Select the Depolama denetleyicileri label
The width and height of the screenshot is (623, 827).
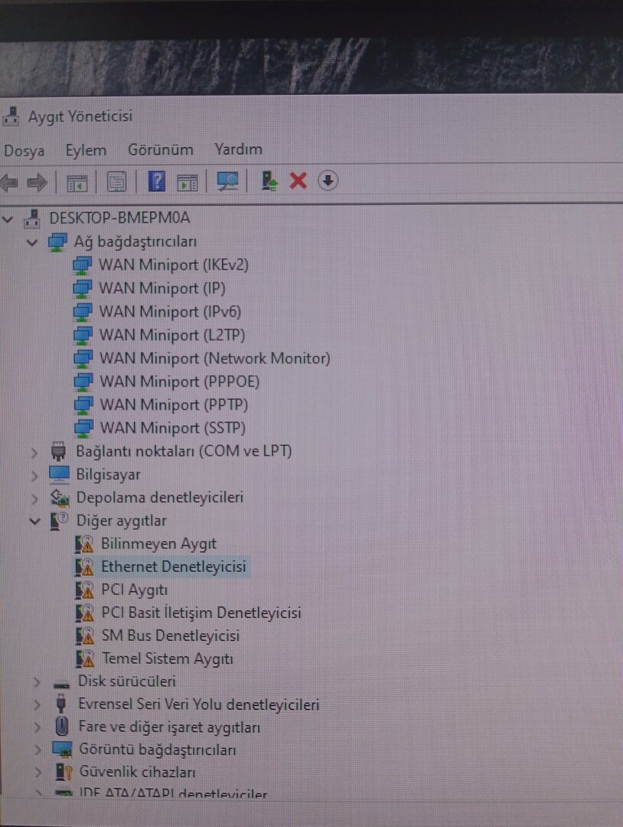[160, 498]
